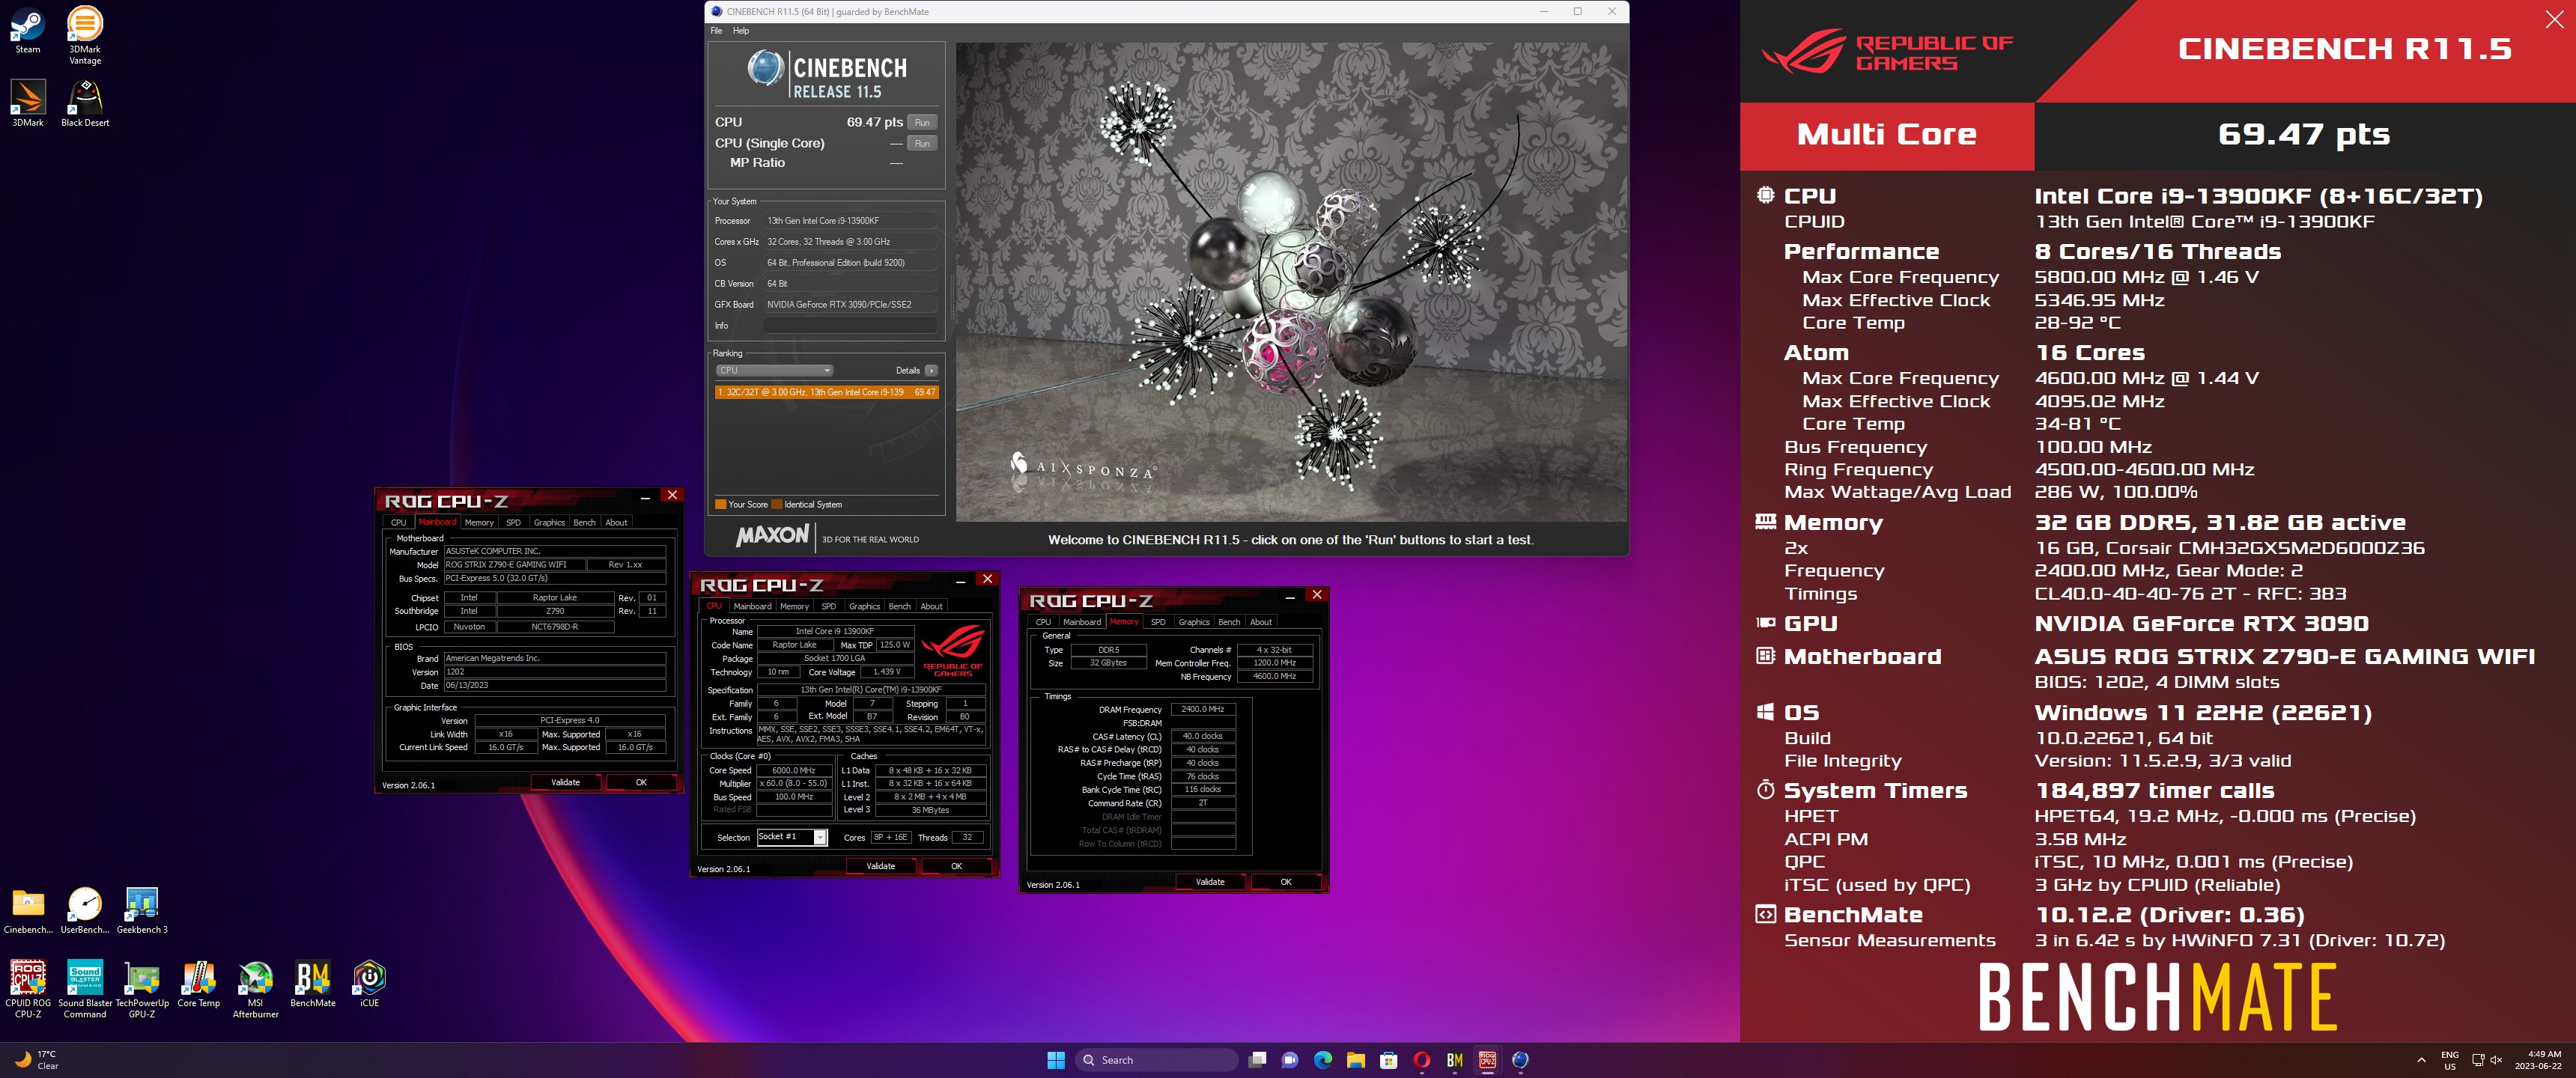Open the Windows Start menu

coord(1056,1060)
